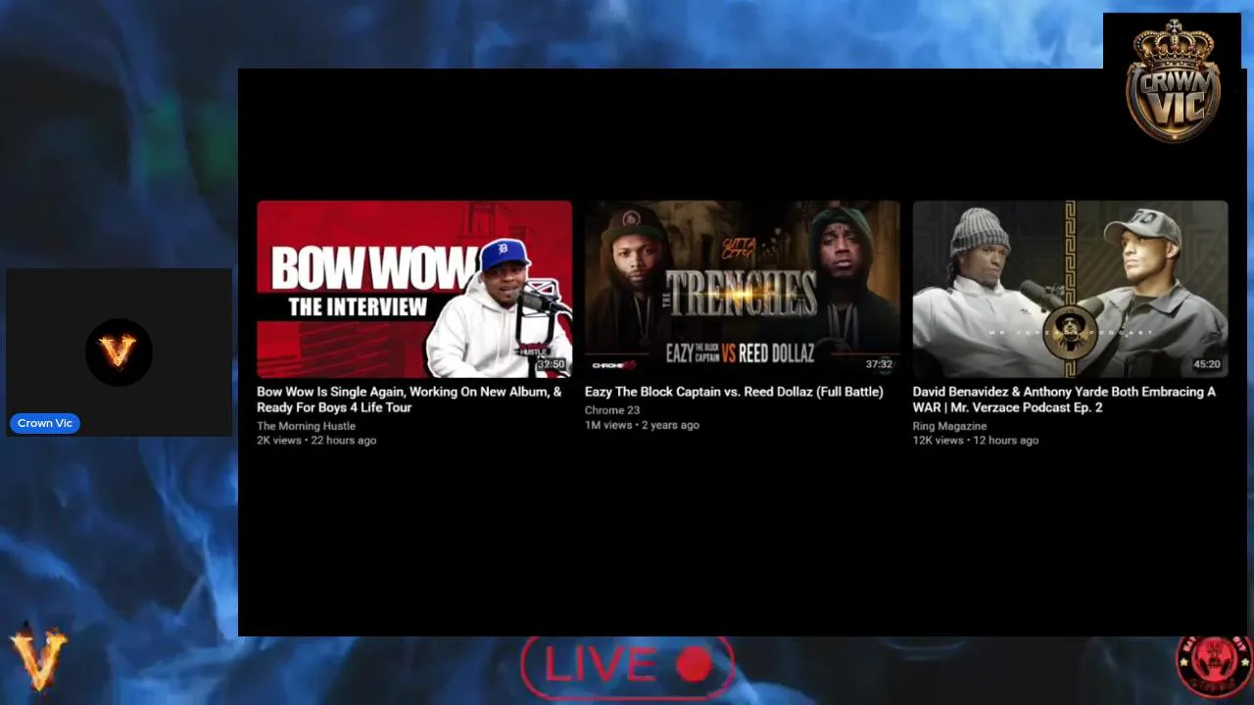
Task: Click title 'Bow Wow Is Single Again' video
Action: pos(410,399)
